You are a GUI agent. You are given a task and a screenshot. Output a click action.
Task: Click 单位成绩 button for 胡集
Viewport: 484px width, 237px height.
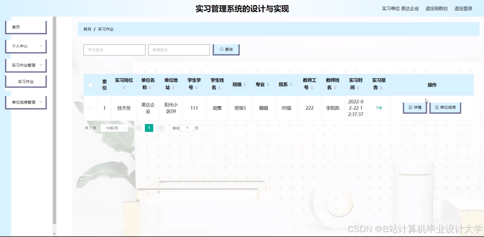tap(445, 108)
